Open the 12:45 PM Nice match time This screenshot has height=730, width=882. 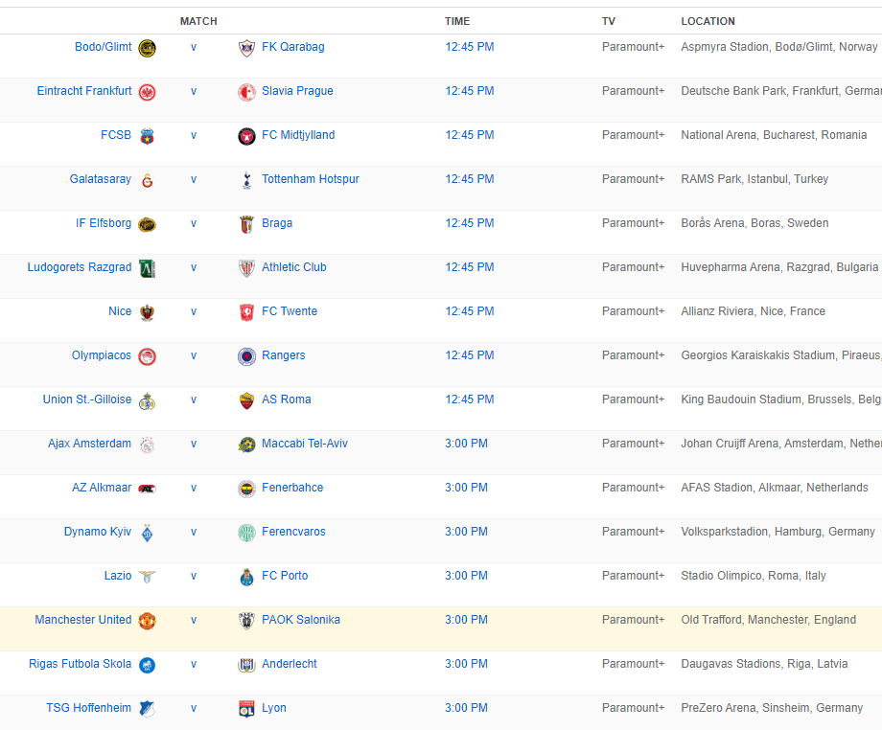pyautogui.click(x=469, y=311)
